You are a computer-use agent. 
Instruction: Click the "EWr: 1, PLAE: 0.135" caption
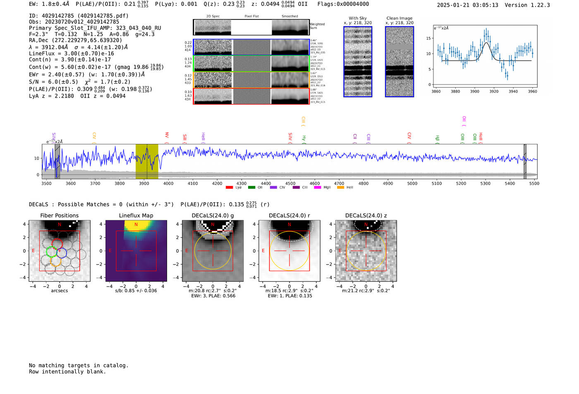(x=290, y=296)
